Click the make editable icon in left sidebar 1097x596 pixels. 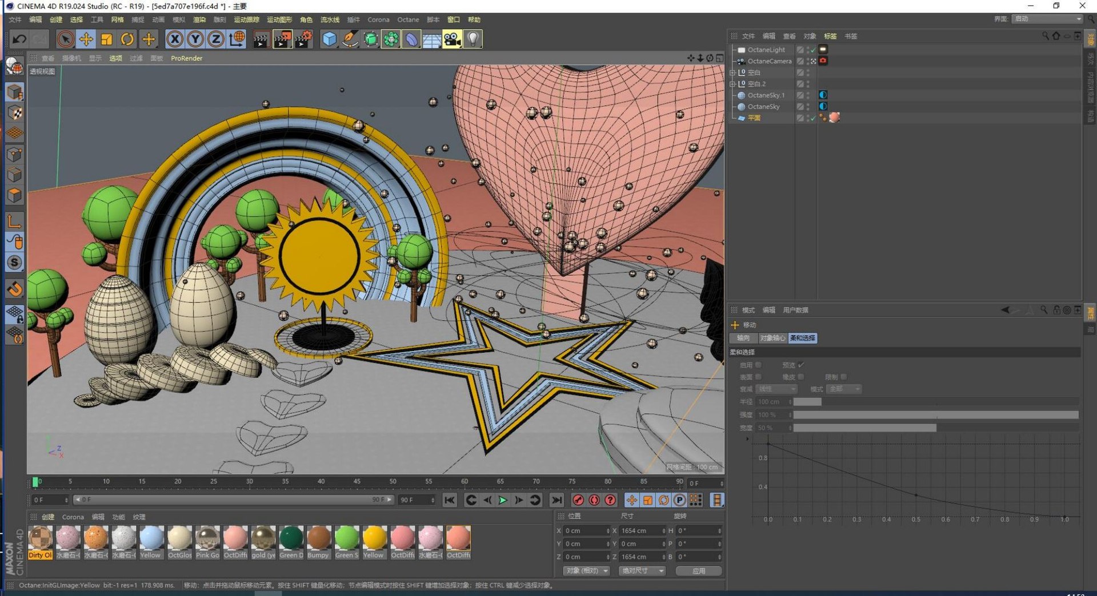click(x=14, y=66)
